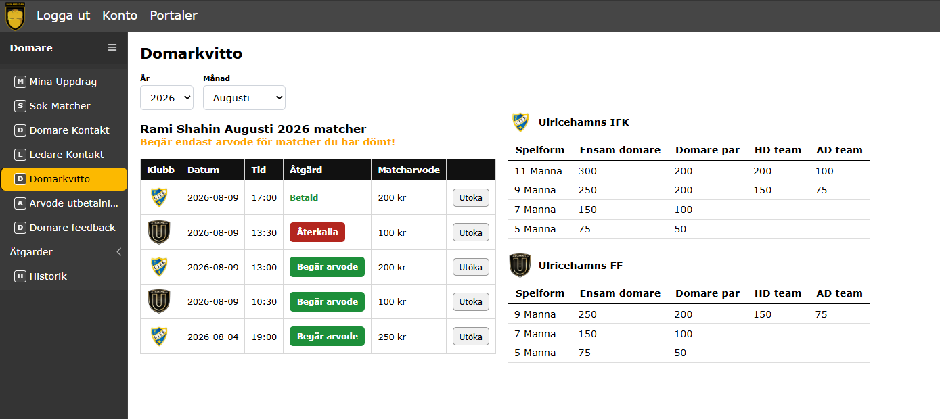Image resolution: width=940 pixels, height=419 pixels.
Task: Click the Domarkvitto page heading
Action: tap(191, 54)
